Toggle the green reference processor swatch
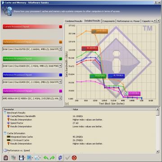This screenshot has height=162, width=162. [x=61, y=59]
